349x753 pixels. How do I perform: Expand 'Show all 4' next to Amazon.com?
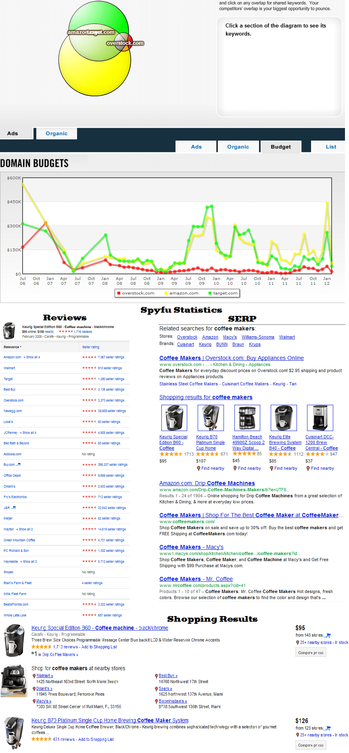click(x=32, y=358)
